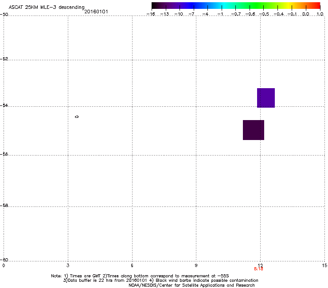Viewport: 328px width, 288px height.
Task: Click the -50 latitude axis label
Action: pos(4,15)
